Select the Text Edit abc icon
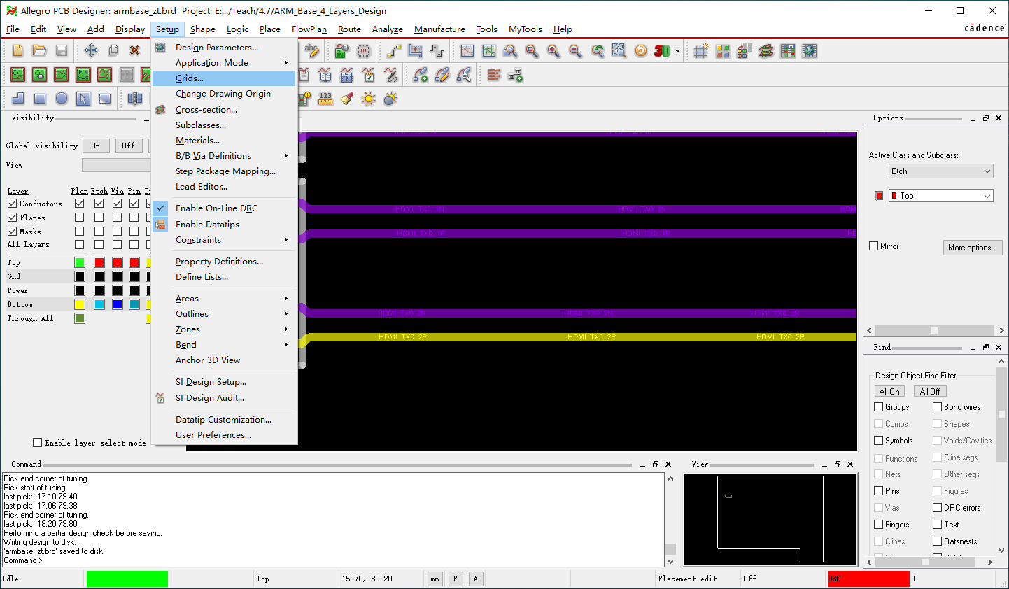Viewport: 1009px width, 589px height. coord(312,50)
